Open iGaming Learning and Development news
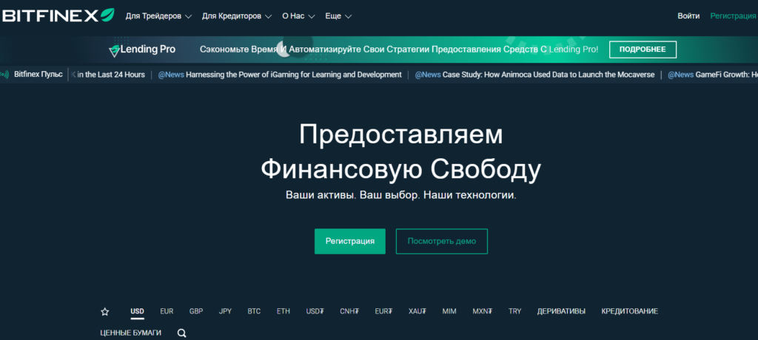758x340 pixels. click(x=280, y=75)
